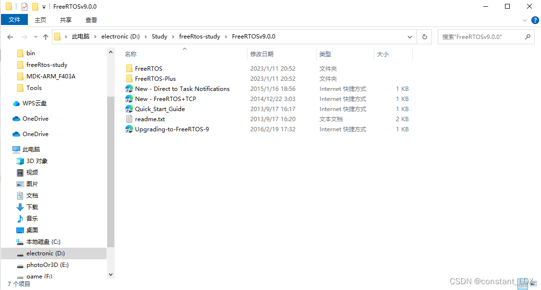The height and width of the screenshot is (290, 541).
Task: Click the Properties quick access toolbar icon
Action: [25, 7]
